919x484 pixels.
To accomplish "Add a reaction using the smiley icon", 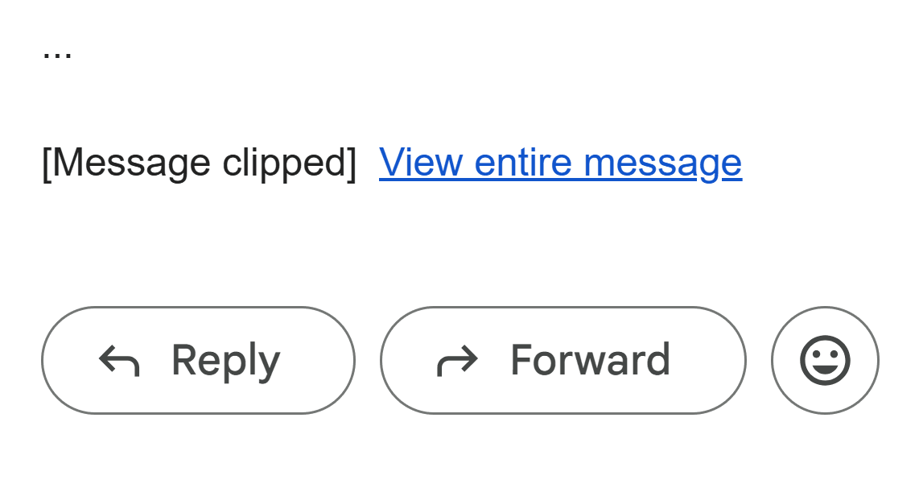I will point(824,359).
